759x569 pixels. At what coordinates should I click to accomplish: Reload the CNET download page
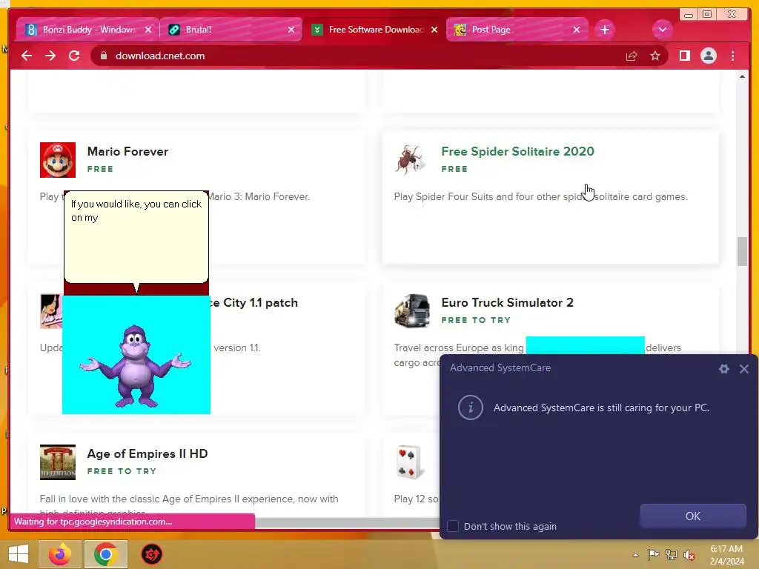point(74,56)
